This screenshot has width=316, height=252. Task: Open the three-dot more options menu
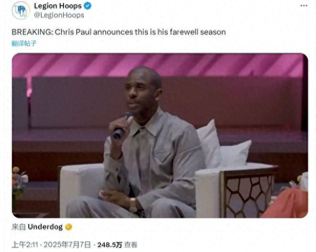(x=304, y=5)
